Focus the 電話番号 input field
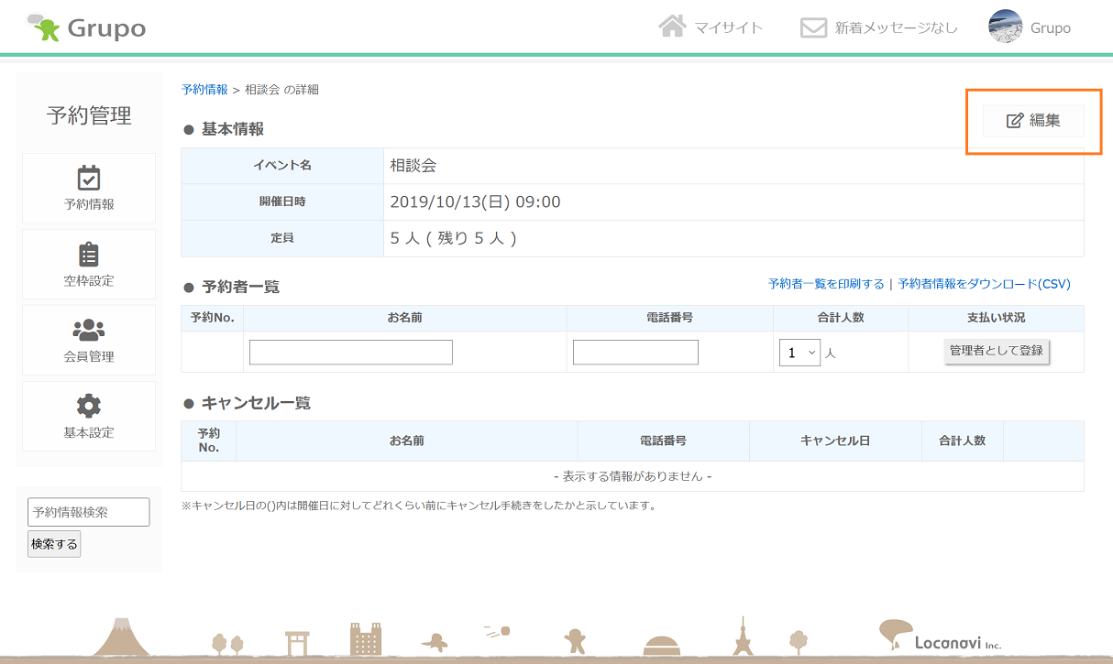The image size is (1113, 664). [x=635, y=353]
